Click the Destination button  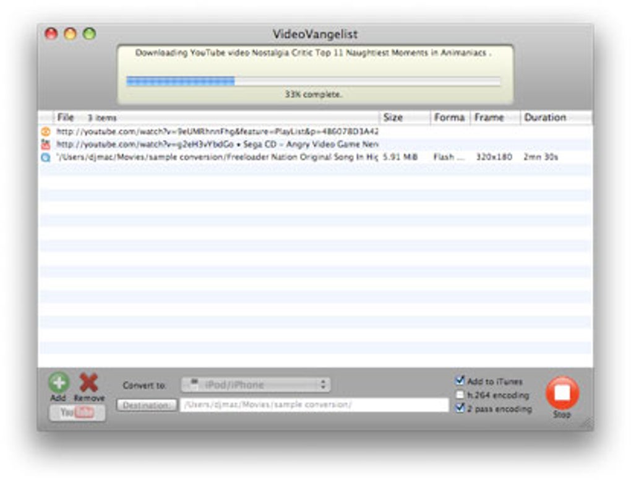(147, 405)
